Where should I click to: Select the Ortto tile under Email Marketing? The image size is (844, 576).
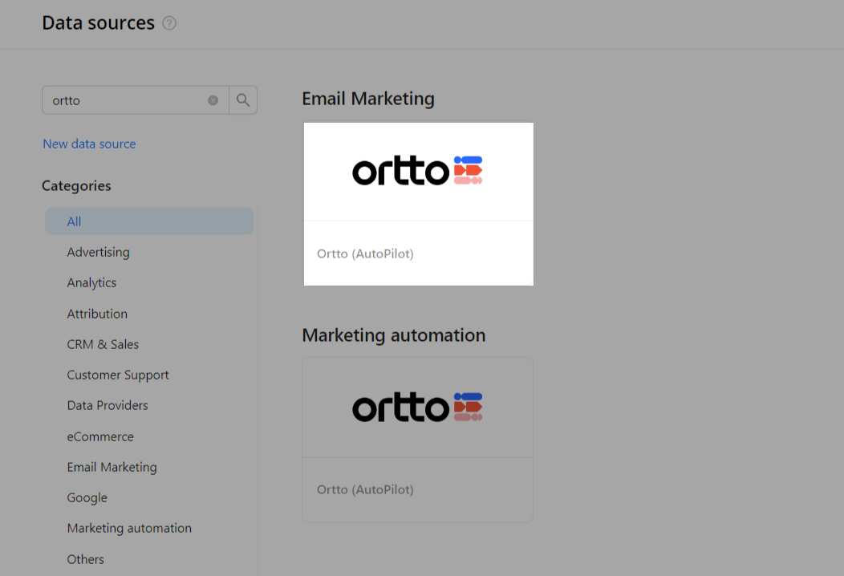click(418, 203)
